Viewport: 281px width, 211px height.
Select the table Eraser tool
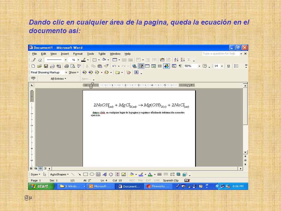tap(40, 60)
